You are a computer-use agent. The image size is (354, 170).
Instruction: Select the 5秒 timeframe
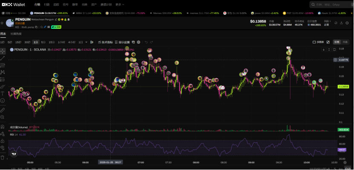(10, 42)
